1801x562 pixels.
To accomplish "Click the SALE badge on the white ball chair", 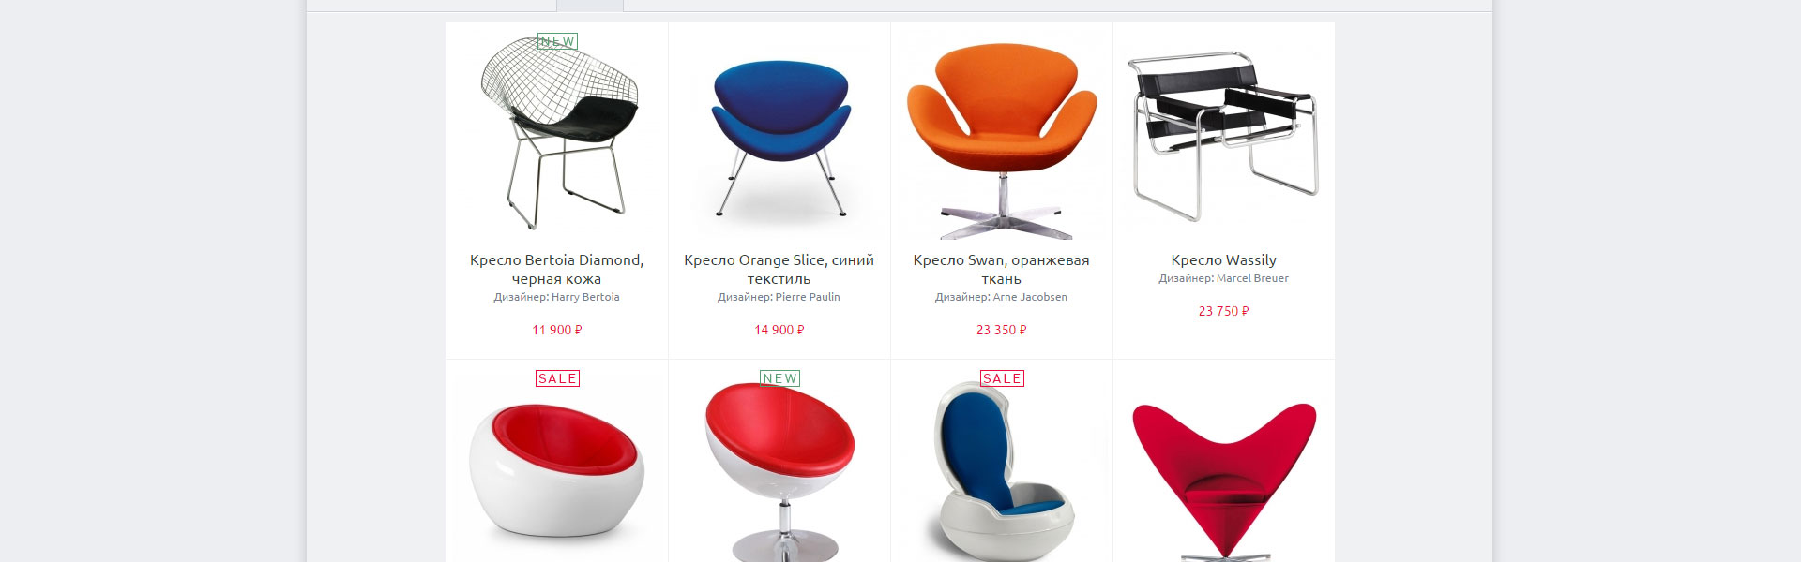I will tap(557, 378).
